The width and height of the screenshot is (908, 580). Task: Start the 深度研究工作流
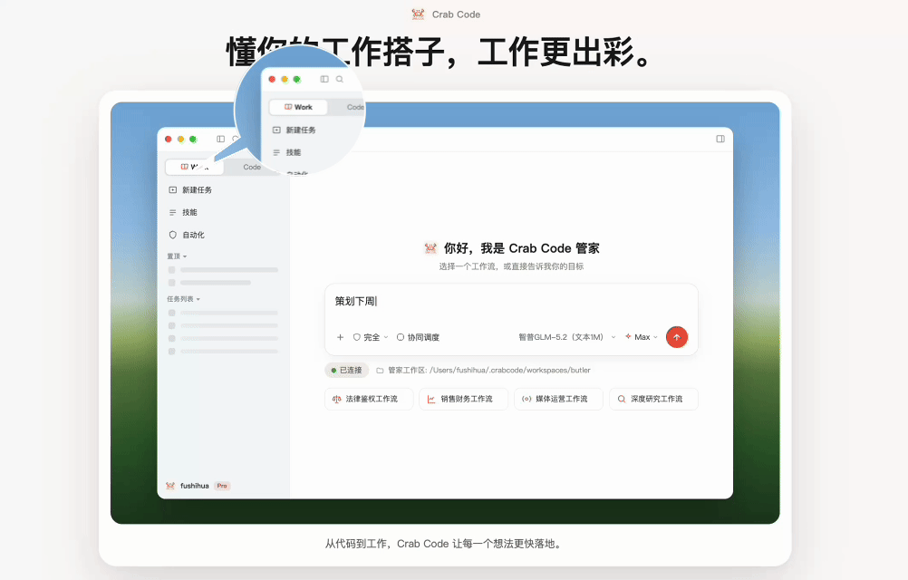[x=653, y=399]
